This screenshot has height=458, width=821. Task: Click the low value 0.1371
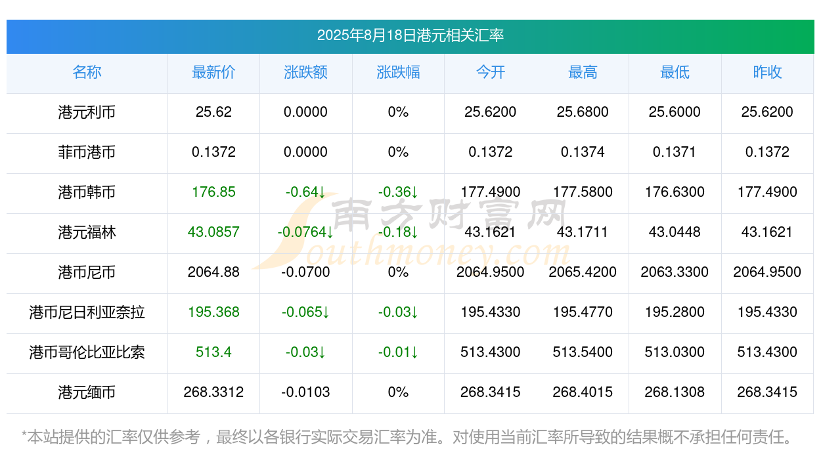(x=675, y=152)
